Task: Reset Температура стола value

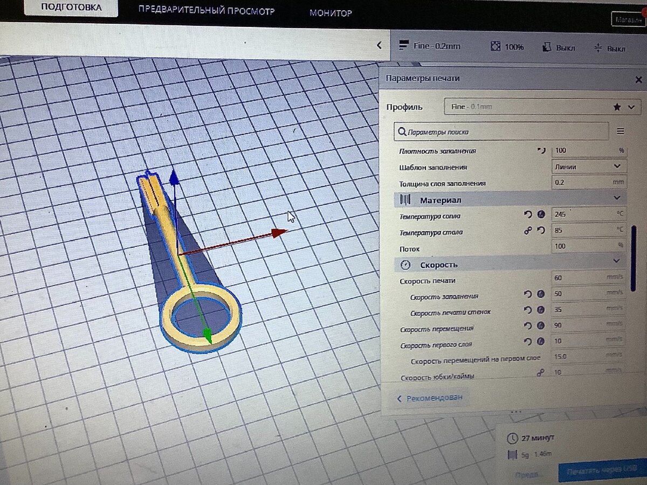Action: (x=541, y=231)
